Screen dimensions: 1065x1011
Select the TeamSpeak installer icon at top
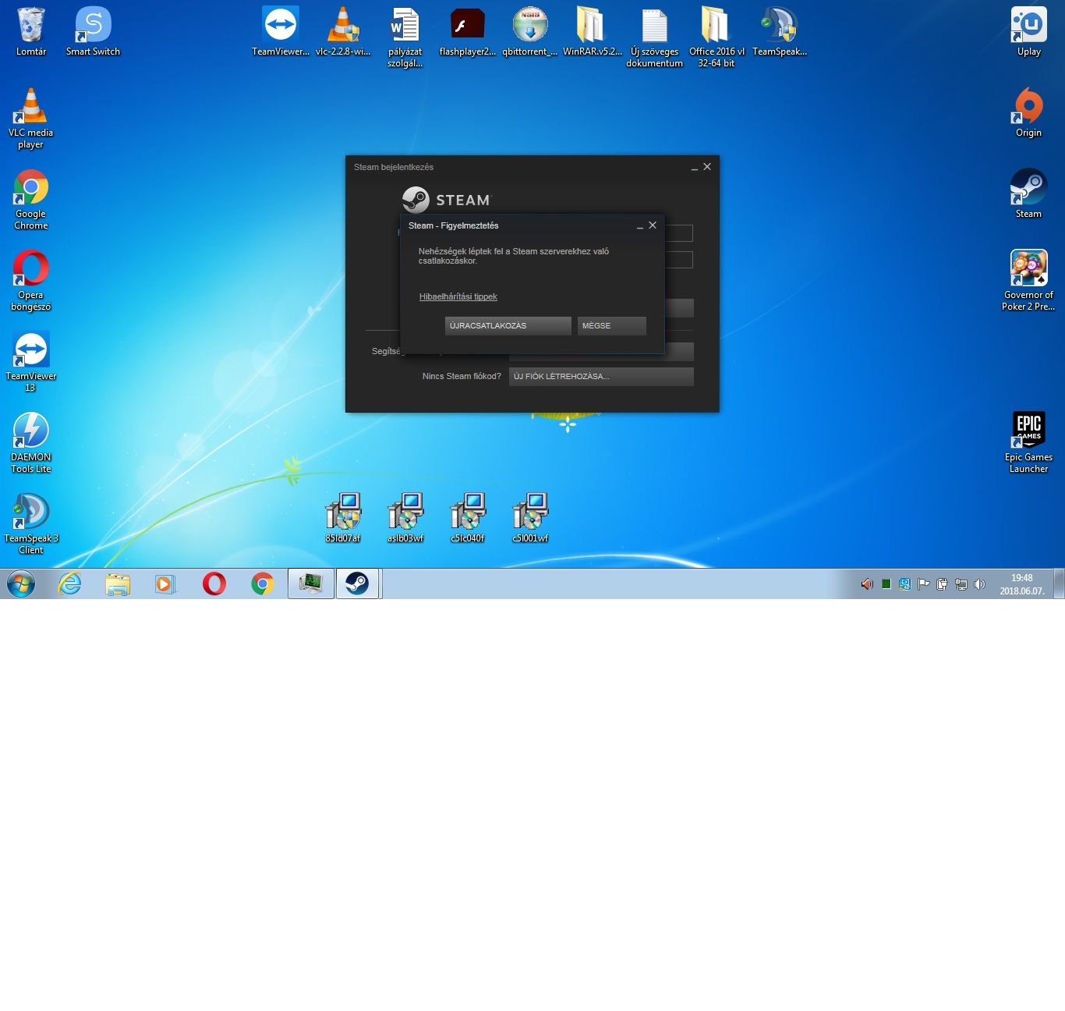tap(780, 32)
